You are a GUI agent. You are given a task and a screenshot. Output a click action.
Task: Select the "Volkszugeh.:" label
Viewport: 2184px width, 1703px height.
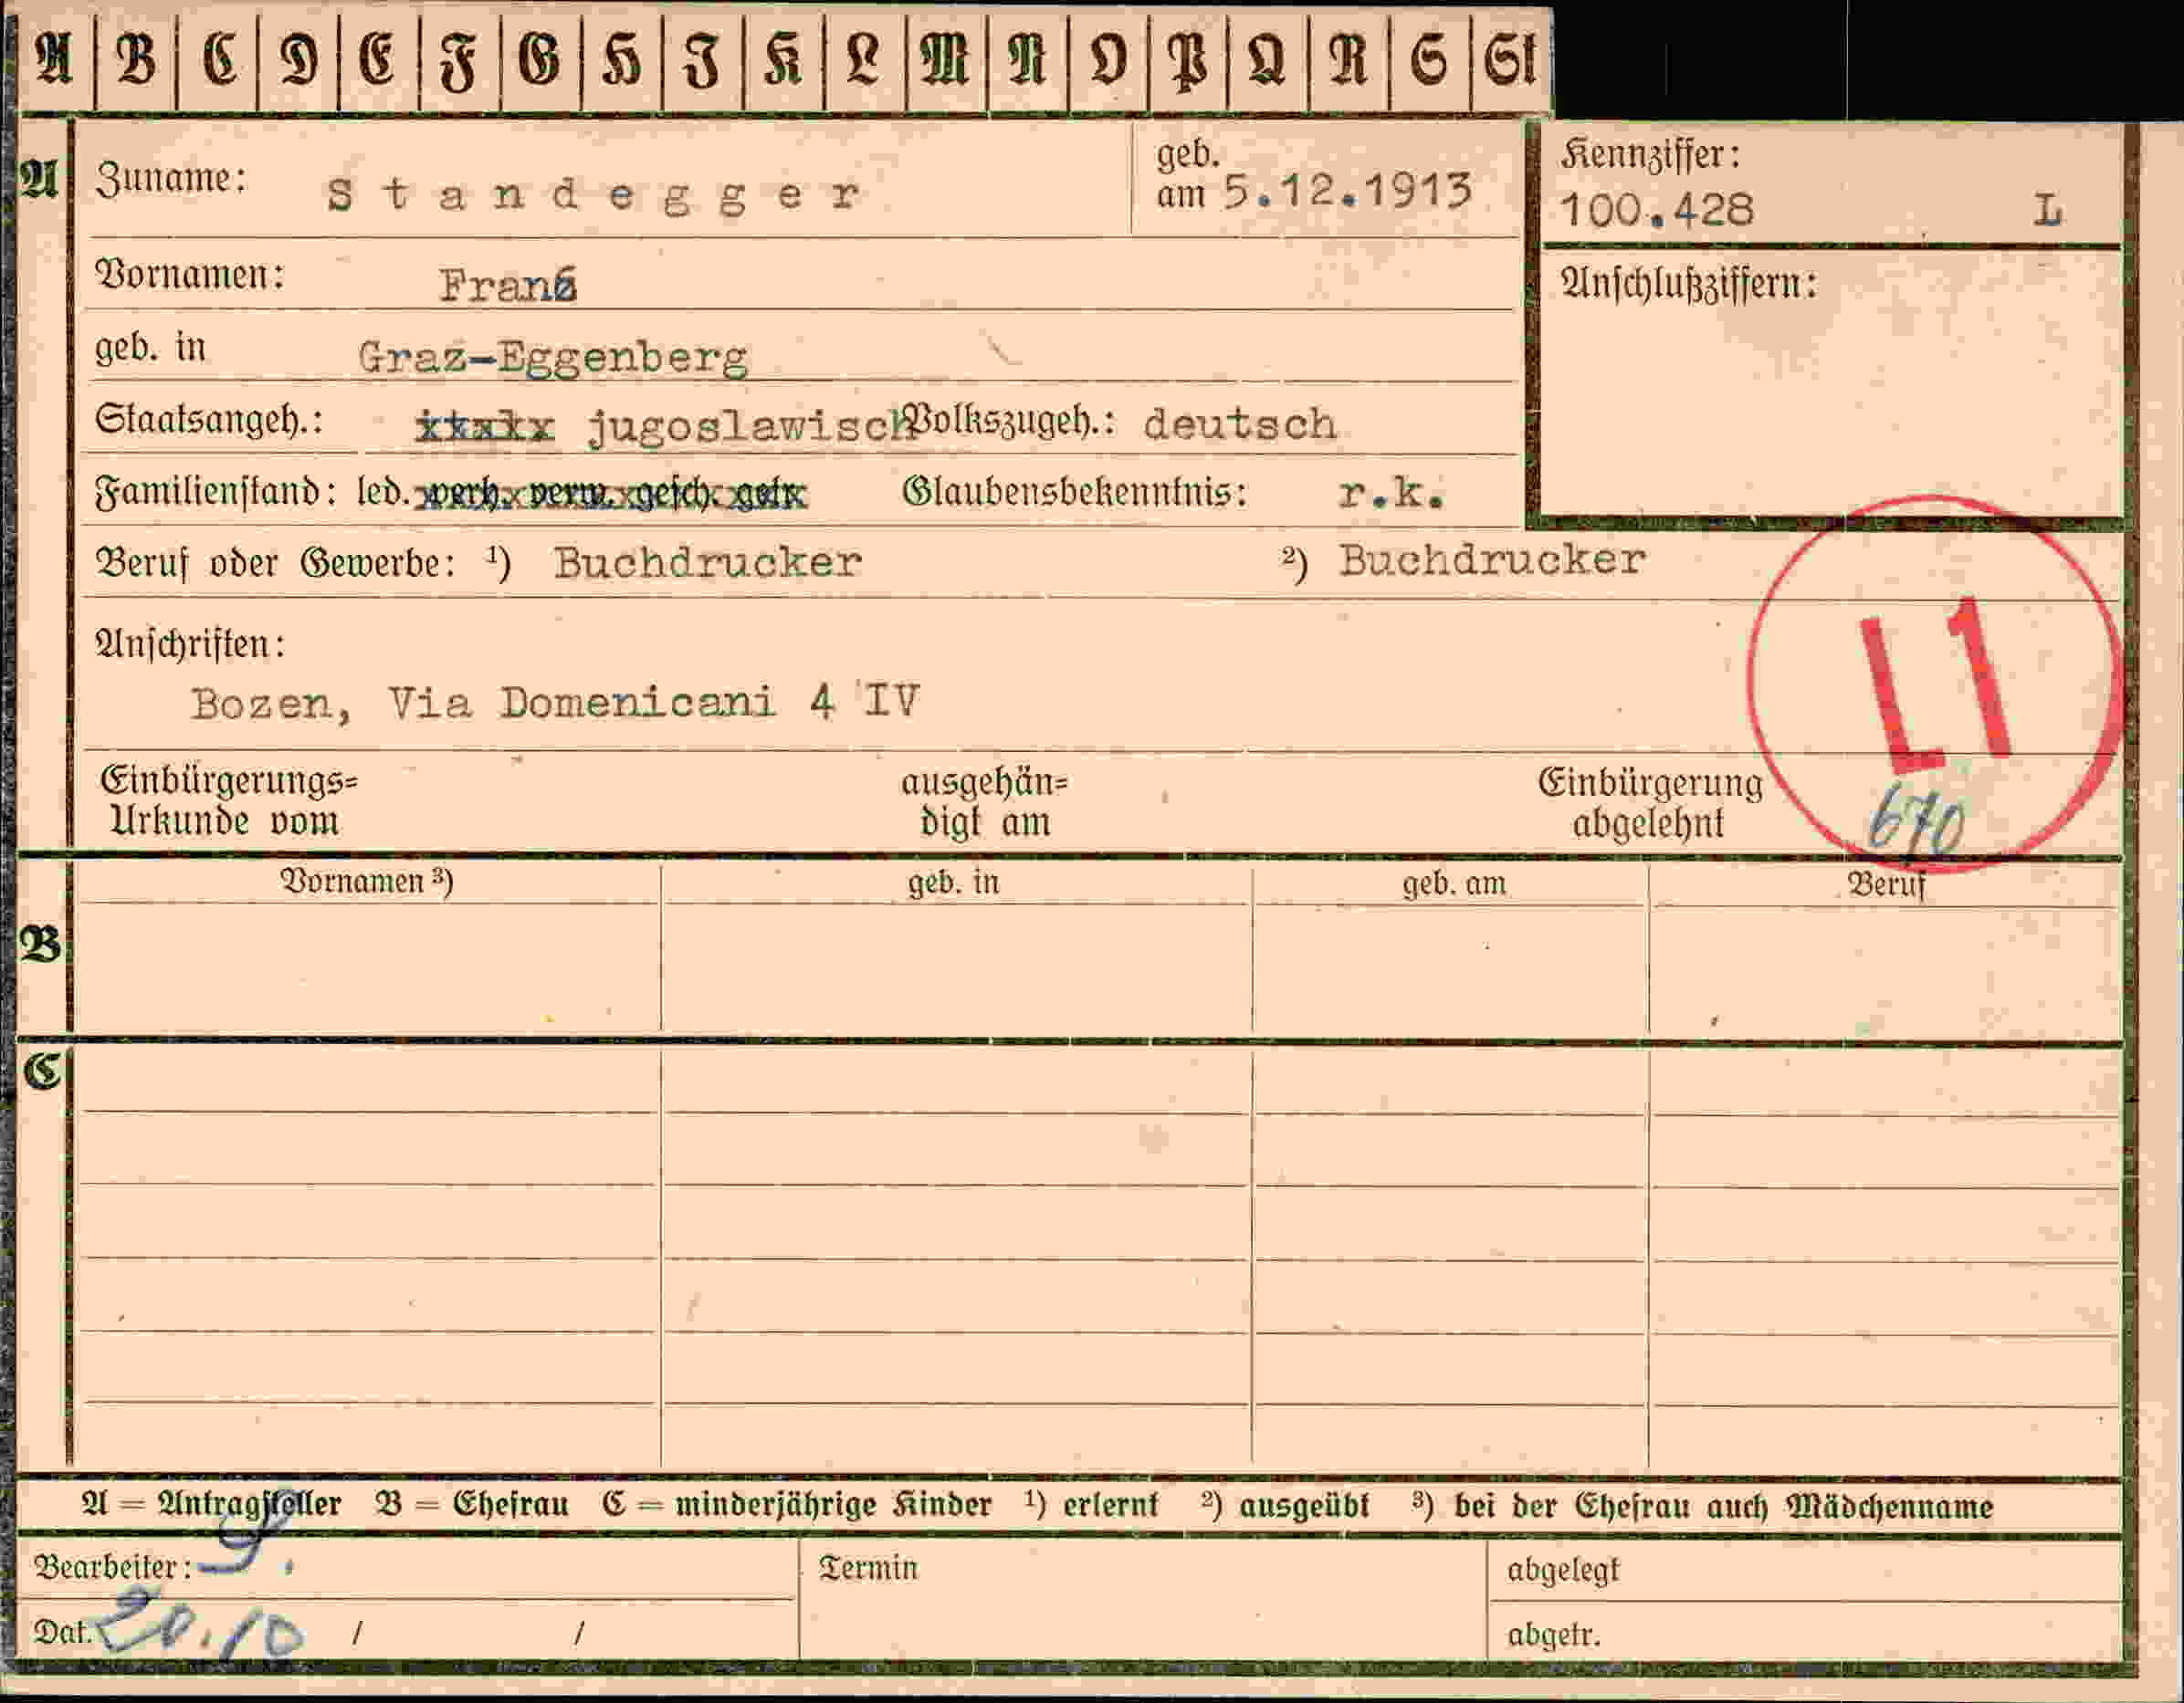click(x=1008, y=421)
